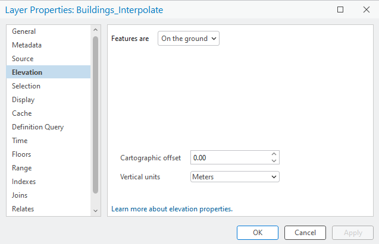Click the Cartographic offset input field

229,157
